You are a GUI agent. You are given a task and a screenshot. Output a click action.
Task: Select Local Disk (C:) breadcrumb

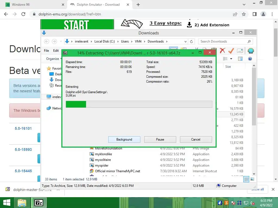pos(105,41)
